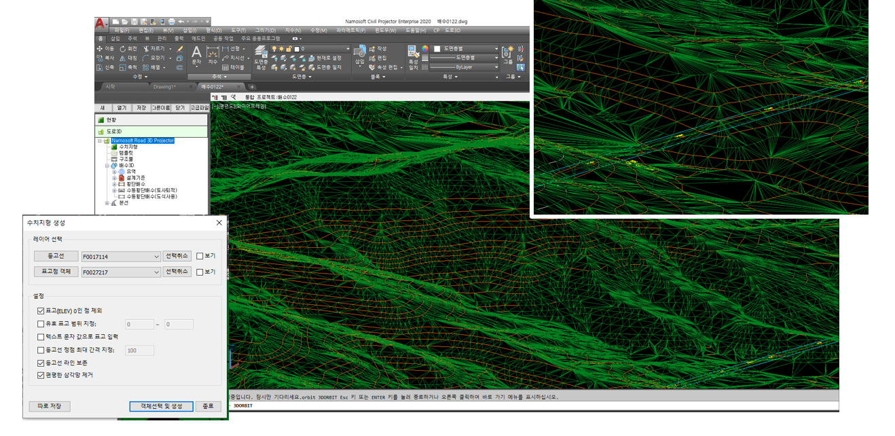Viewport: 895px width, 436px height.
Task: Click the Plot printer icon in quick access toolbar
Action: pos(172,22)
